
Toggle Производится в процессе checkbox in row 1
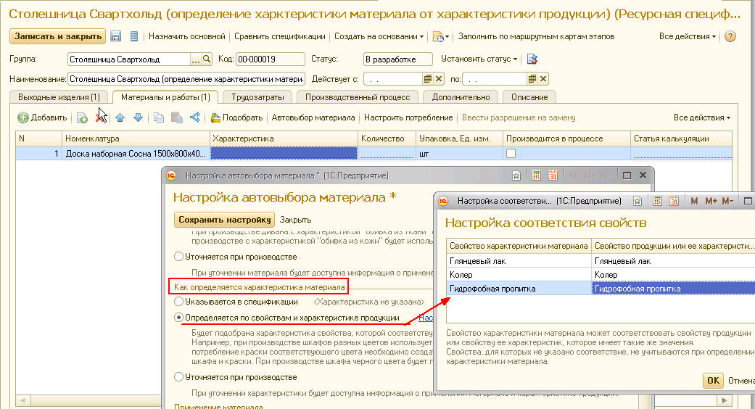(x=511, y=153)
